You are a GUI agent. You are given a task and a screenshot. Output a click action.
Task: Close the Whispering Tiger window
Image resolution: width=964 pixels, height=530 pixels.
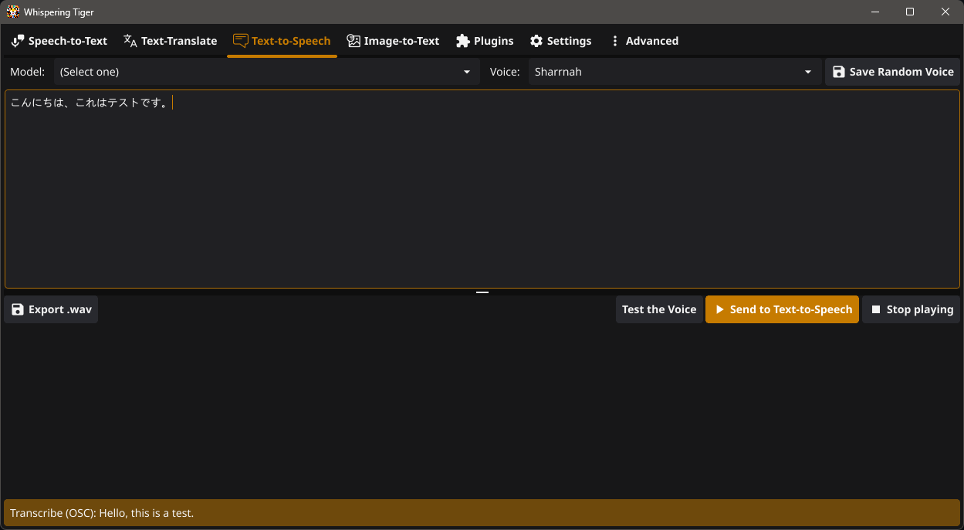[945, 12]
